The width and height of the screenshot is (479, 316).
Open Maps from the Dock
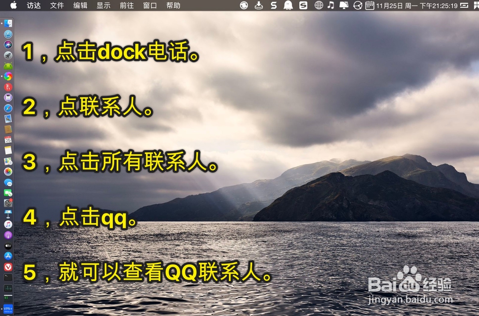click(7, 161)
